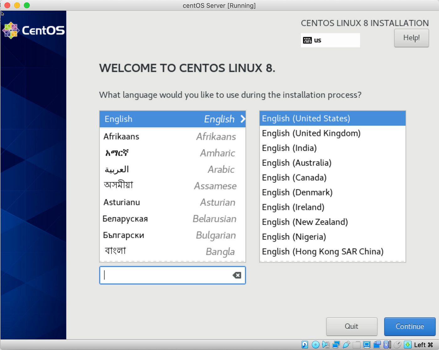Select Belarusian in the language list
The image size is (439, 350).
(172, 219)
